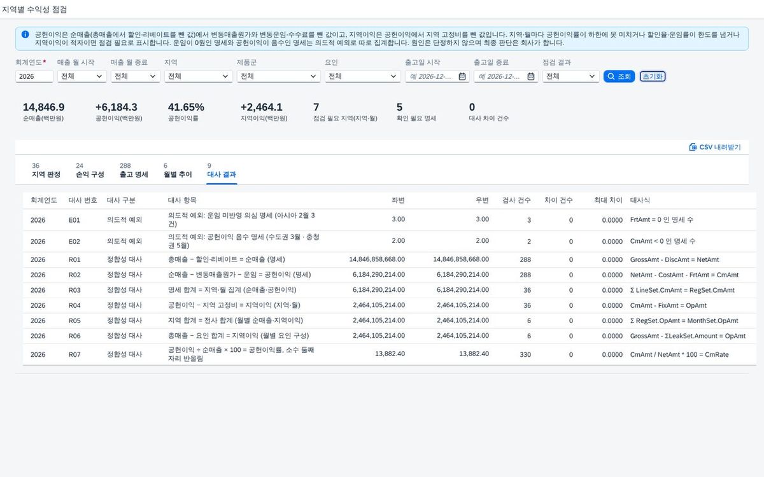Click the 확인 필요 명세 KPI count

[x=399, y=107]
